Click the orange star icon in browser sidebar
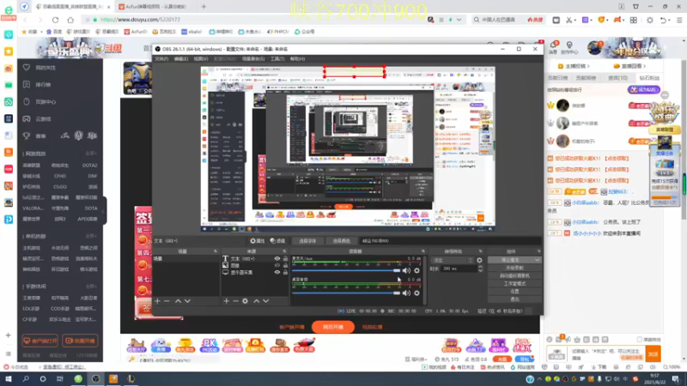 click(9, 51)
